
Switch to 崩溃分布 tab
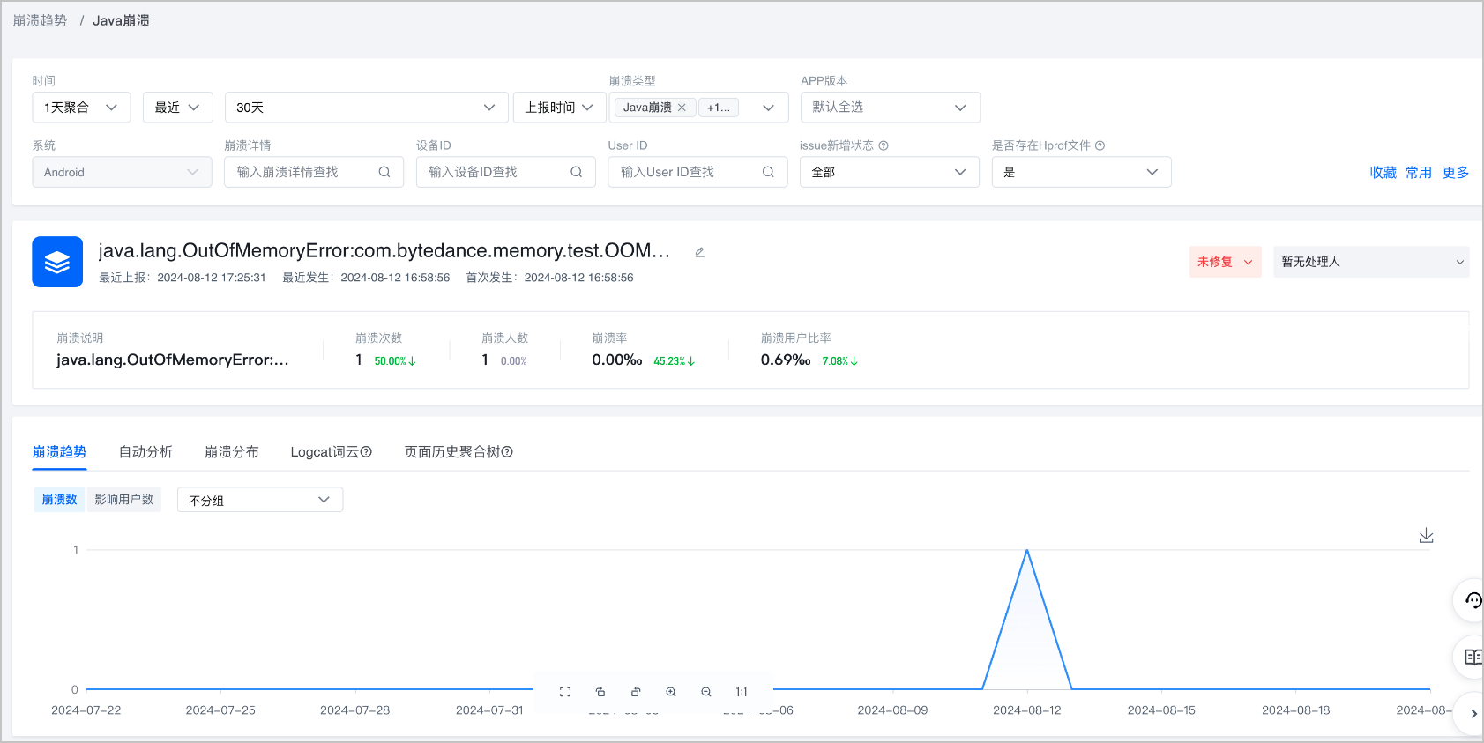[231, 452]
